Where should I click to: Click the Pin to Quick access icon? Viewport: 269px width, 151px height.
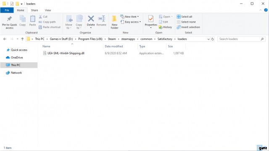coord(9,19)
